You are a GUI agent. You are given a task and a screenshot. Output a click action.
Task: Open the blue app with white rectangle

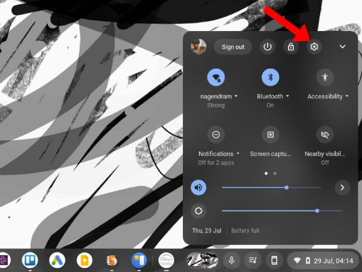139,260
